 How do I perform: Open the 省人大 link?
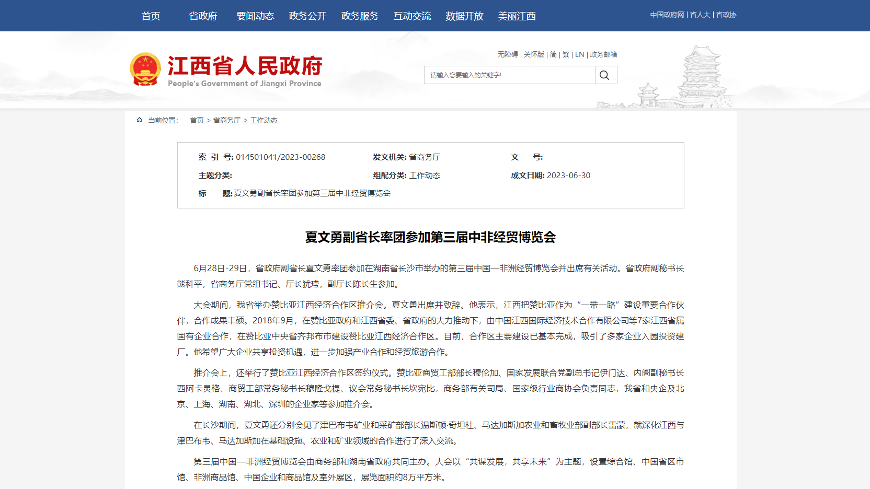coord(700,15)
